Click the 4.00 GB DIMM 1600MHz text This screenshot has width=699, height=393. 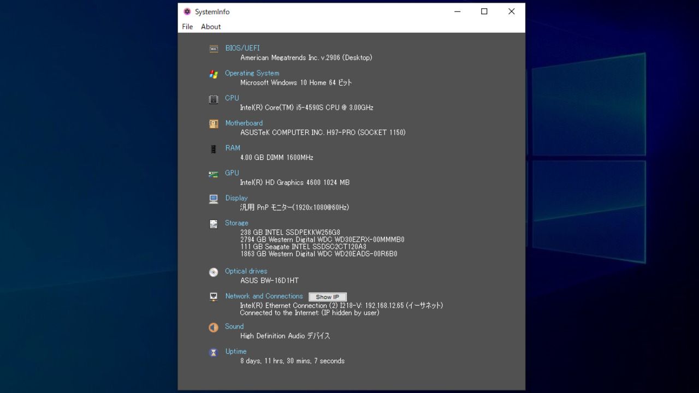click(277, 158)
